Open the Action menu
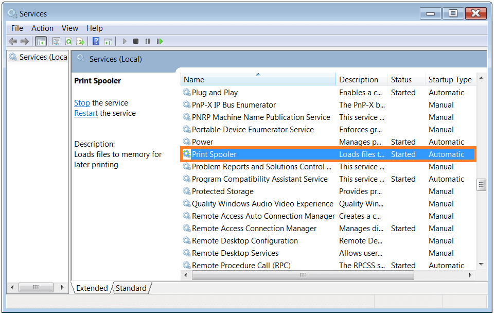The width and height of the screenshot is (495, 315). click(42, 28)
